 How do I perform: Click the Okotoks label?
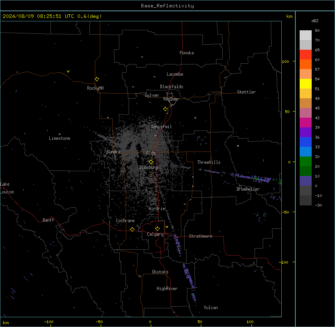click(x=160, y=272)
